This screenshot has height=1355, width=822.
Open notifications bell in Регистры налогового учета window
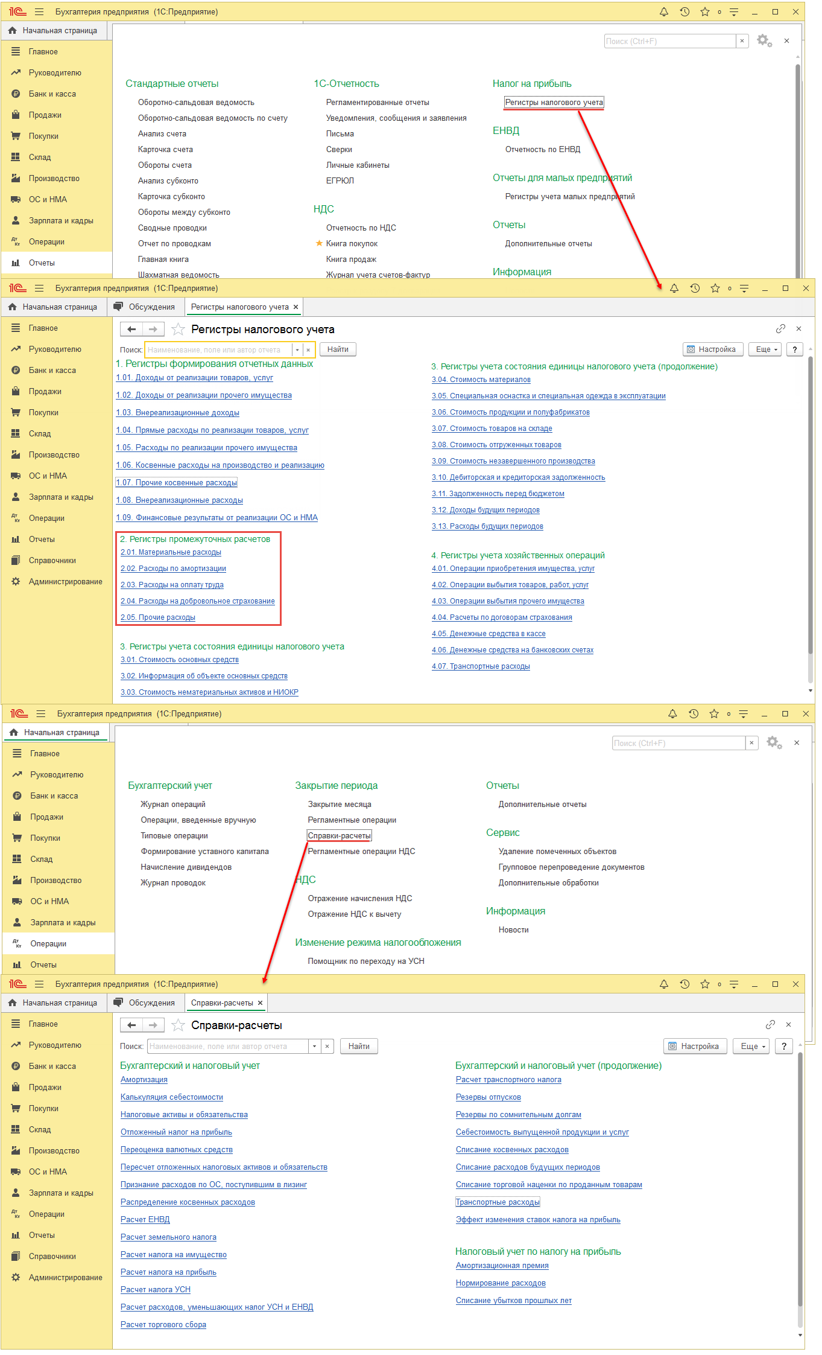(674, 289)
